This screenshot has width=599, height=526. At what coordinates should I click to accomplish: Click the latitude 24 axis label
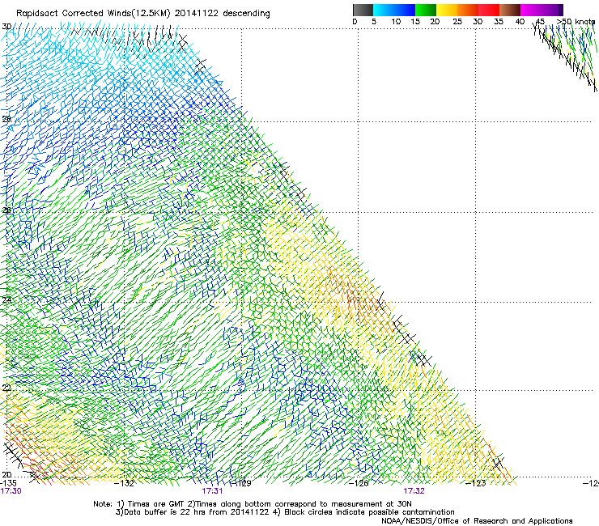[6, 300]
